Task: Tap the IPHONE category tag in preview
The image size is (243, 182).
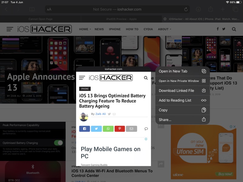Action: [85, 89]
